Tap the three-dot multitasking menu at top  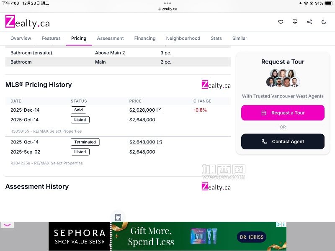[167, 3]
